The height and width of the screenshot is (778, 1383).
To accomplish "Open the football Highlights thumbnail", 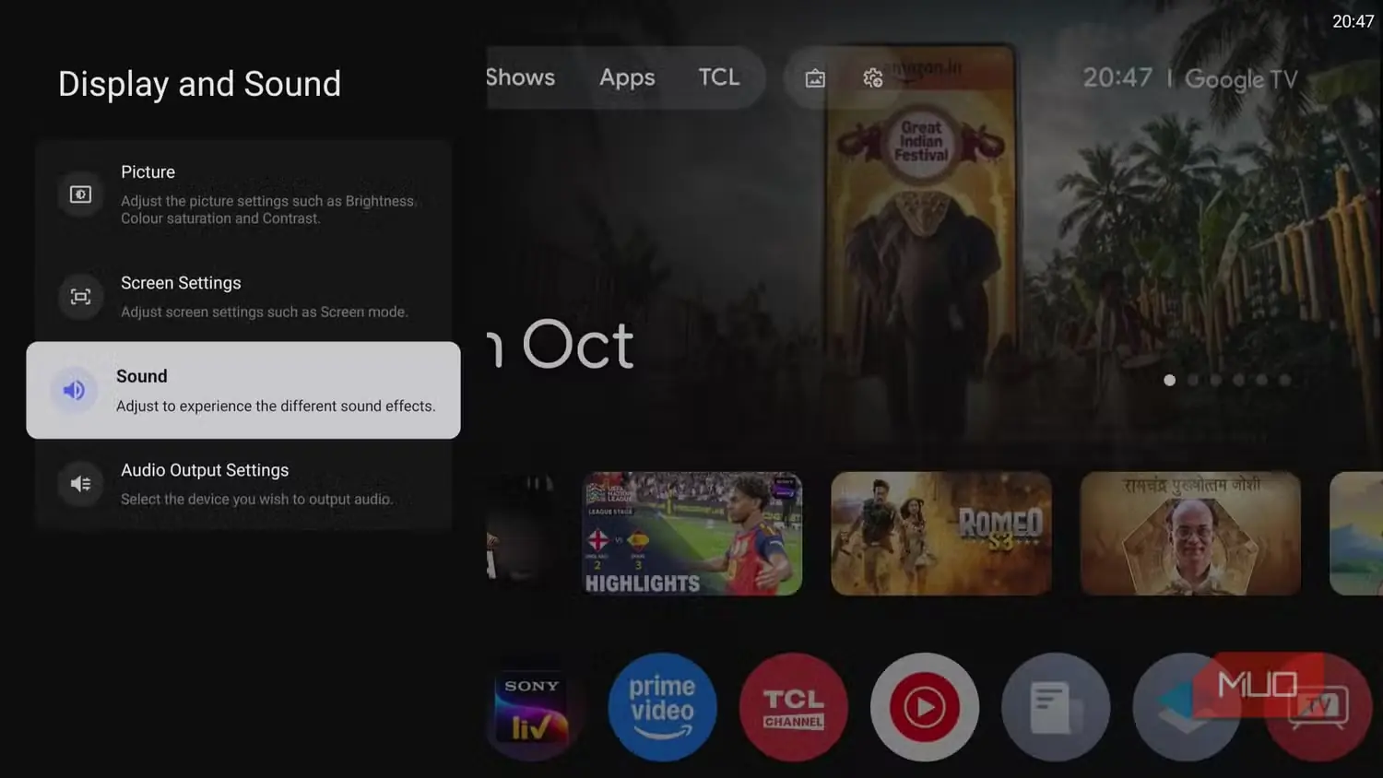I will coord(692,534).
